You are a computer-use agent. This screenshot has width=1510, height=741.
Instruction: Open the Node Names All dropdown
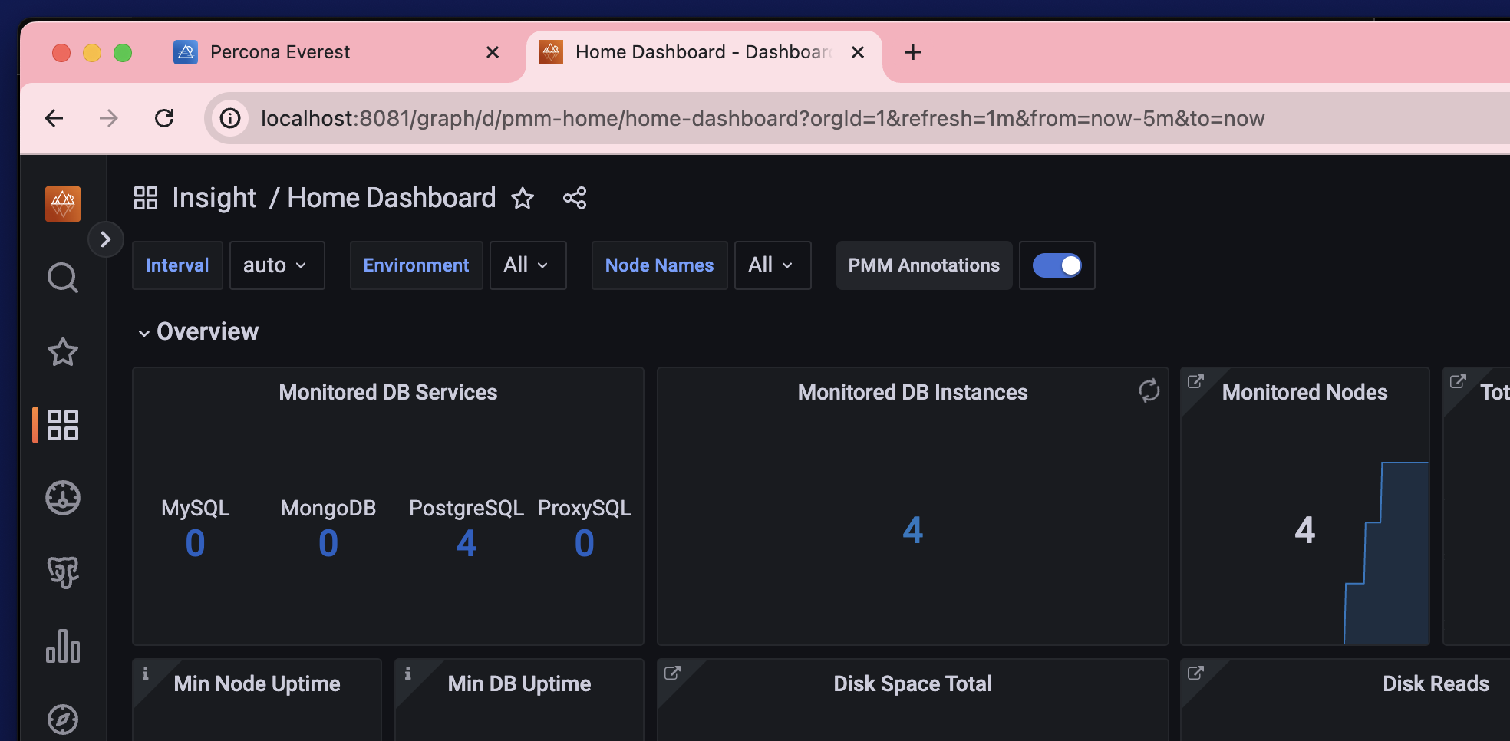click(x=772, y=265)
